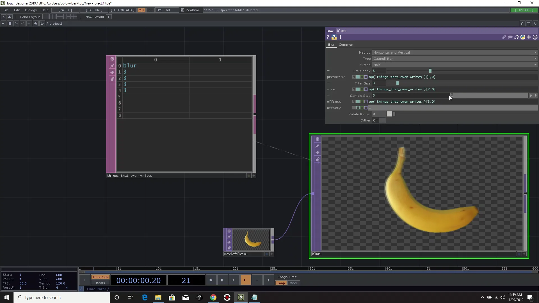The width and height of the screenshot is (539, 303).
Task: Switch to the Common parameter tab
Action: (346, 45)
